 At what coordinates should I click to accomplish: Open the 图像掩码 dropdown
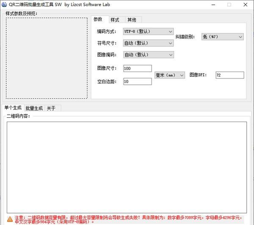pyautogui.click(x=149, y=55)
